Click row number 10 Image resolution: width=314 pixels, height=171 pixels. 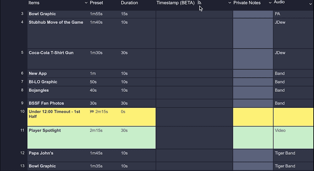pos(22,112)
